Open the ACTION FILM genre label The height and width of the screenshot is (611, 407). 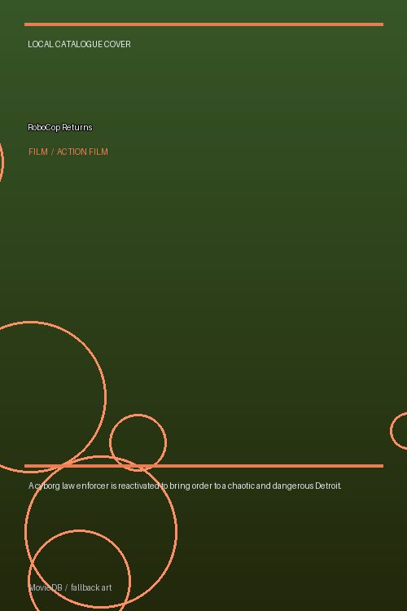82,152
